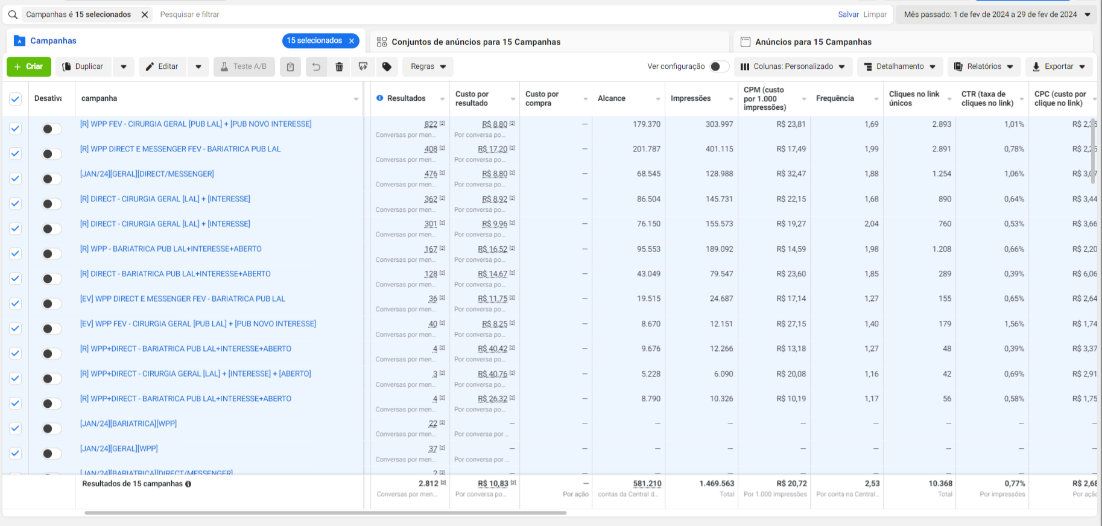Click the tag label icon
The image size is (1102, 526).
pyautogui.click(x=387, y=66)
